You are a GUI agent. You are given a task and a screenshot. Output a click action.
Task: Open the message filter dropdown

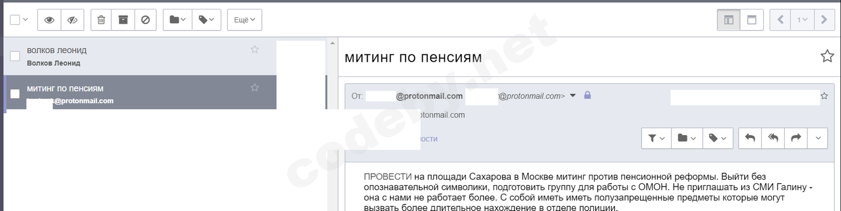(x=657, y=138)
